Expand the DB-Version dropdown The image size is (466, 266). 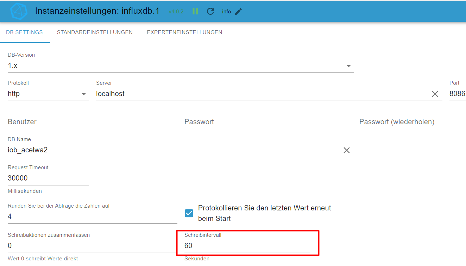point(349,66)
